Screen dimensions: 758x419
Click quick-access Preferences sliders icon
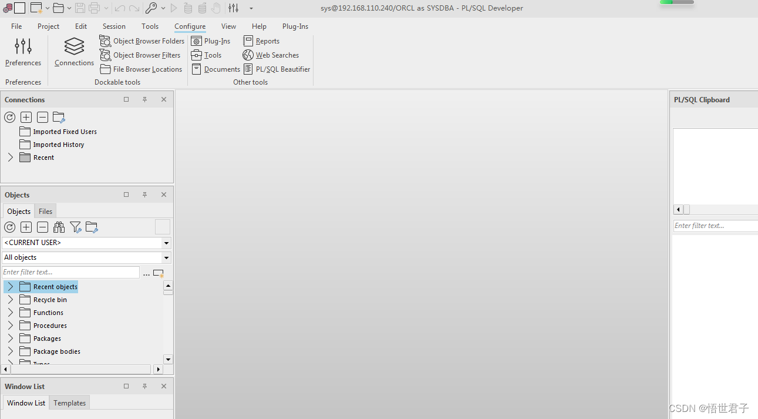coord(234,8)
